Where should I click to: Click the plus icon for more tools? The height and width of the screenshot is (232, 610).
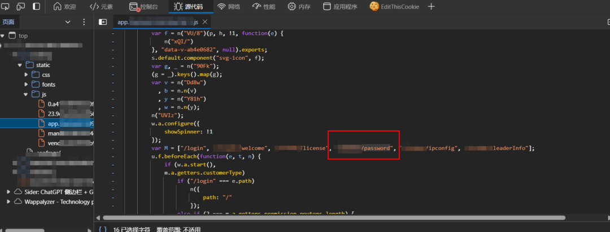[431, 7]
